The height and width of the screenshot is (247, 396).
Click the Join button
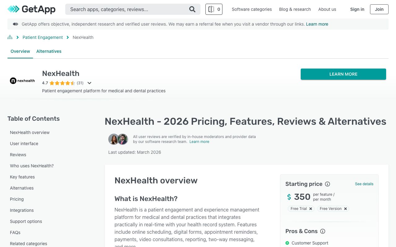click(x=379, y=9)
